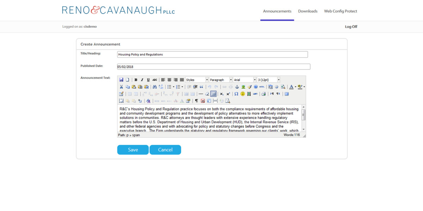Click the Print icon in editor toolbar

coord(263,94)
